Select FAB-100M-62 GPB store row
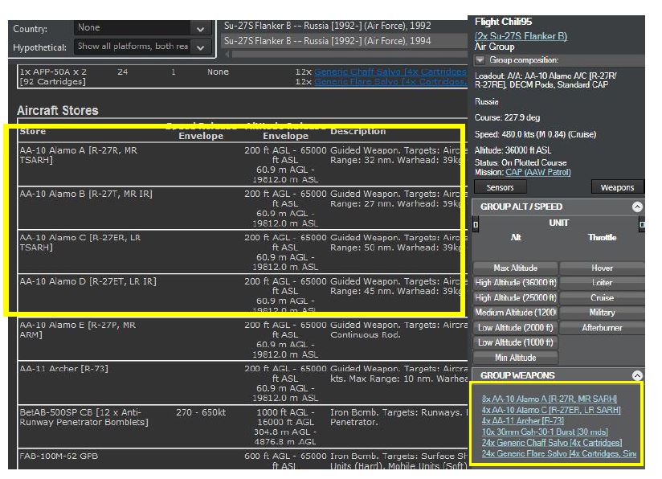Screen dimensions: 662x479 pos(243,460)
